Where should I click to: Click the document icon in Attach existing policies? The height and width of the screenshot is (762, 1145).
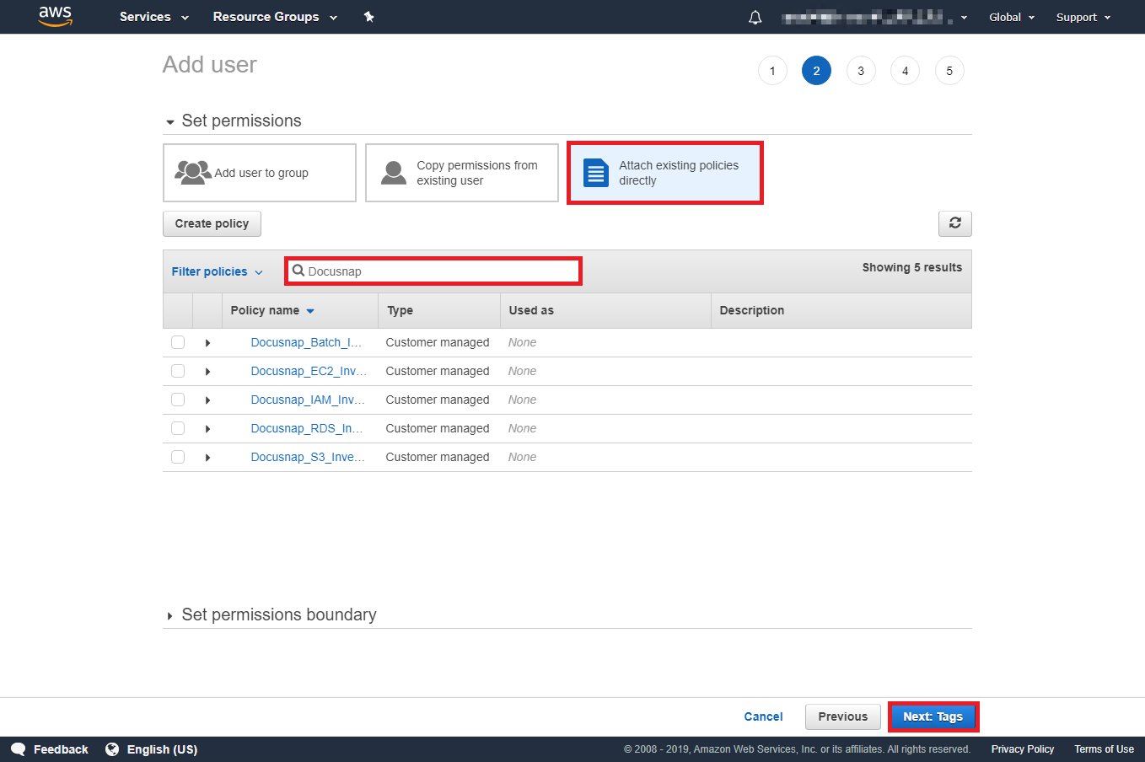pos(596,173)
